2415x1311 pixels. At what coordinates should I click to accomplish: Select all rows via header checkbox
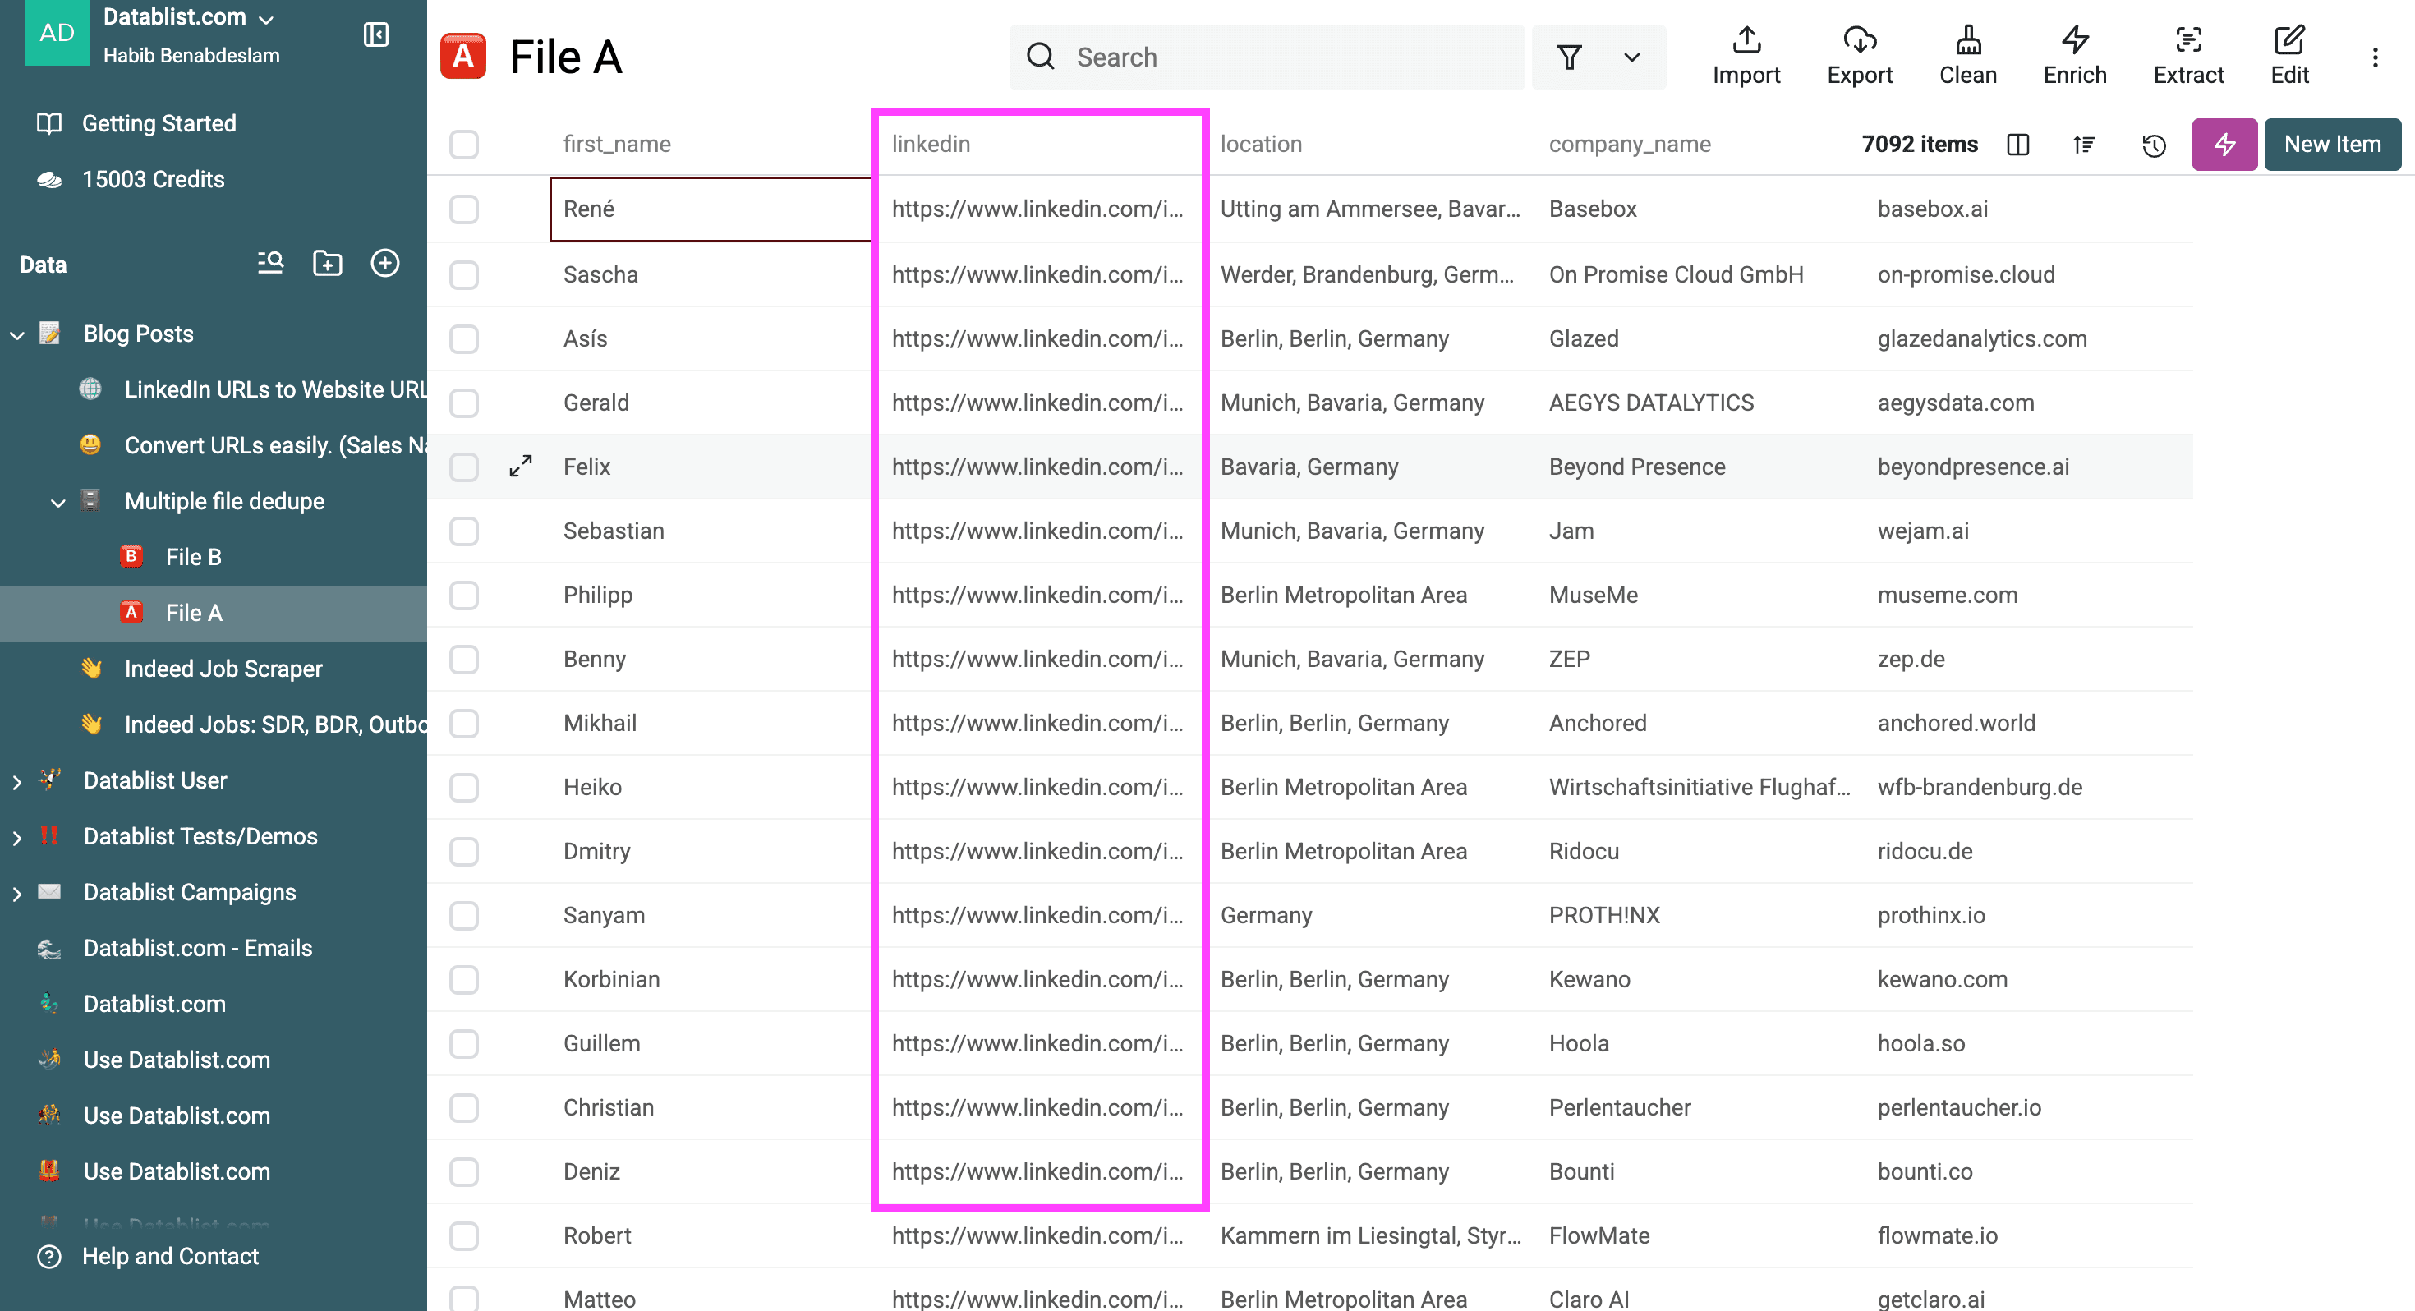click(464, 144)
